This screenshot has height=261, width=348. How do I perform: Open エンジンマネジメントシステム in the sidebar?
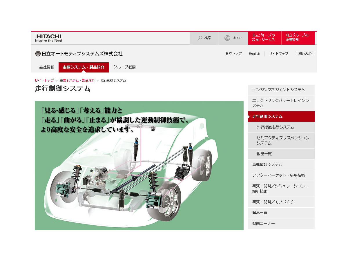278,90
